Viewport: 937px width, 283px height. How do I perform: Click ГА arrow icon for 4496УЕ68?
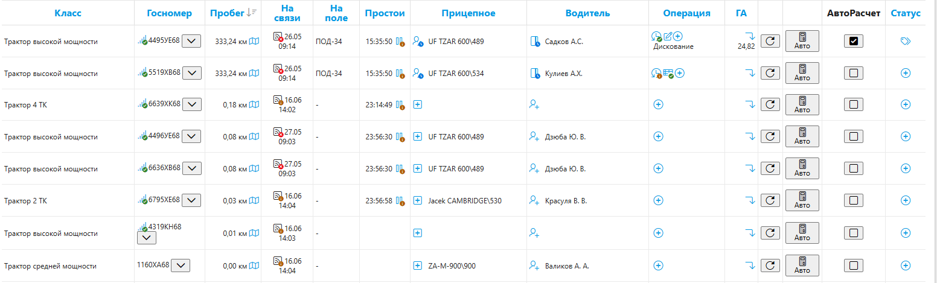pos(750,136)
